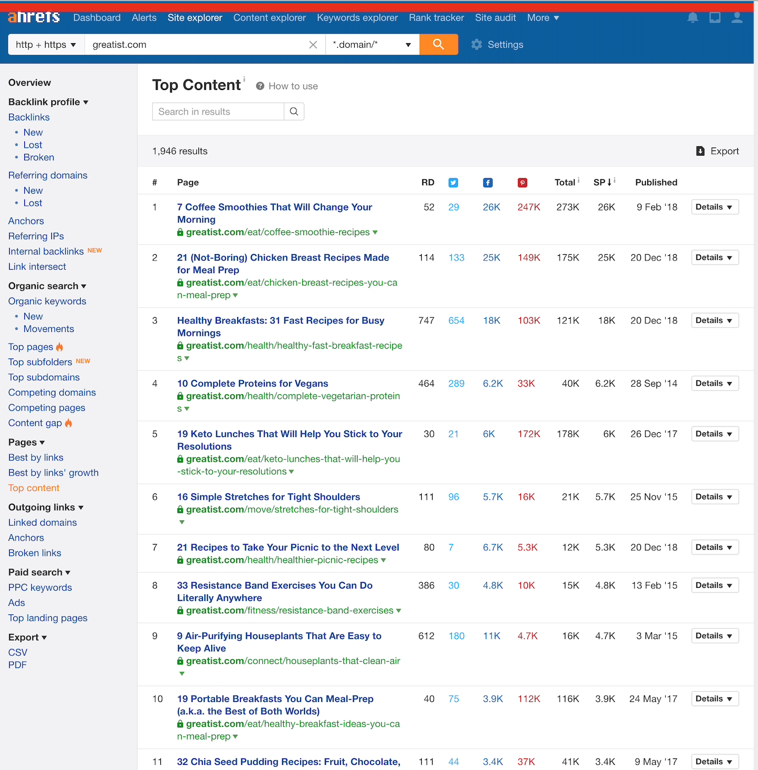The height and width of the screenshot is (770, 758).
Task: Click the Ahrefs logo
Action: click(x=34, y=17)
